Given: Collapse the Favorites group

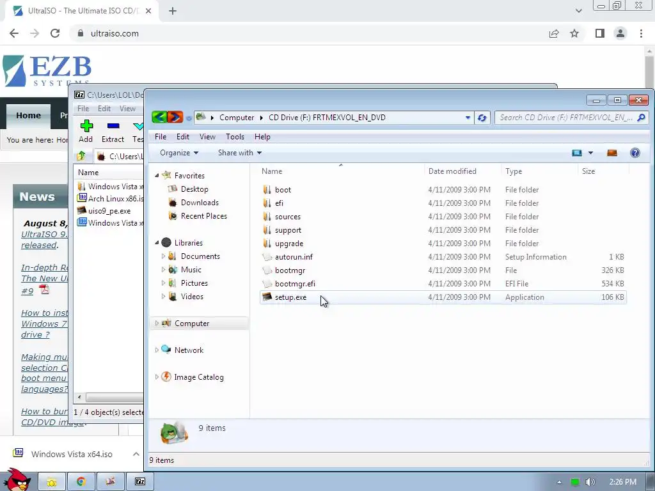Looking at the screenshot, I should (x=157, y=176).
